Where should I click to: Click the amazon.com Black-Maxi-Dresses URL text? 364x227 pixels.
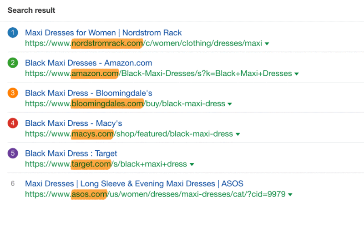click(158, 74)
